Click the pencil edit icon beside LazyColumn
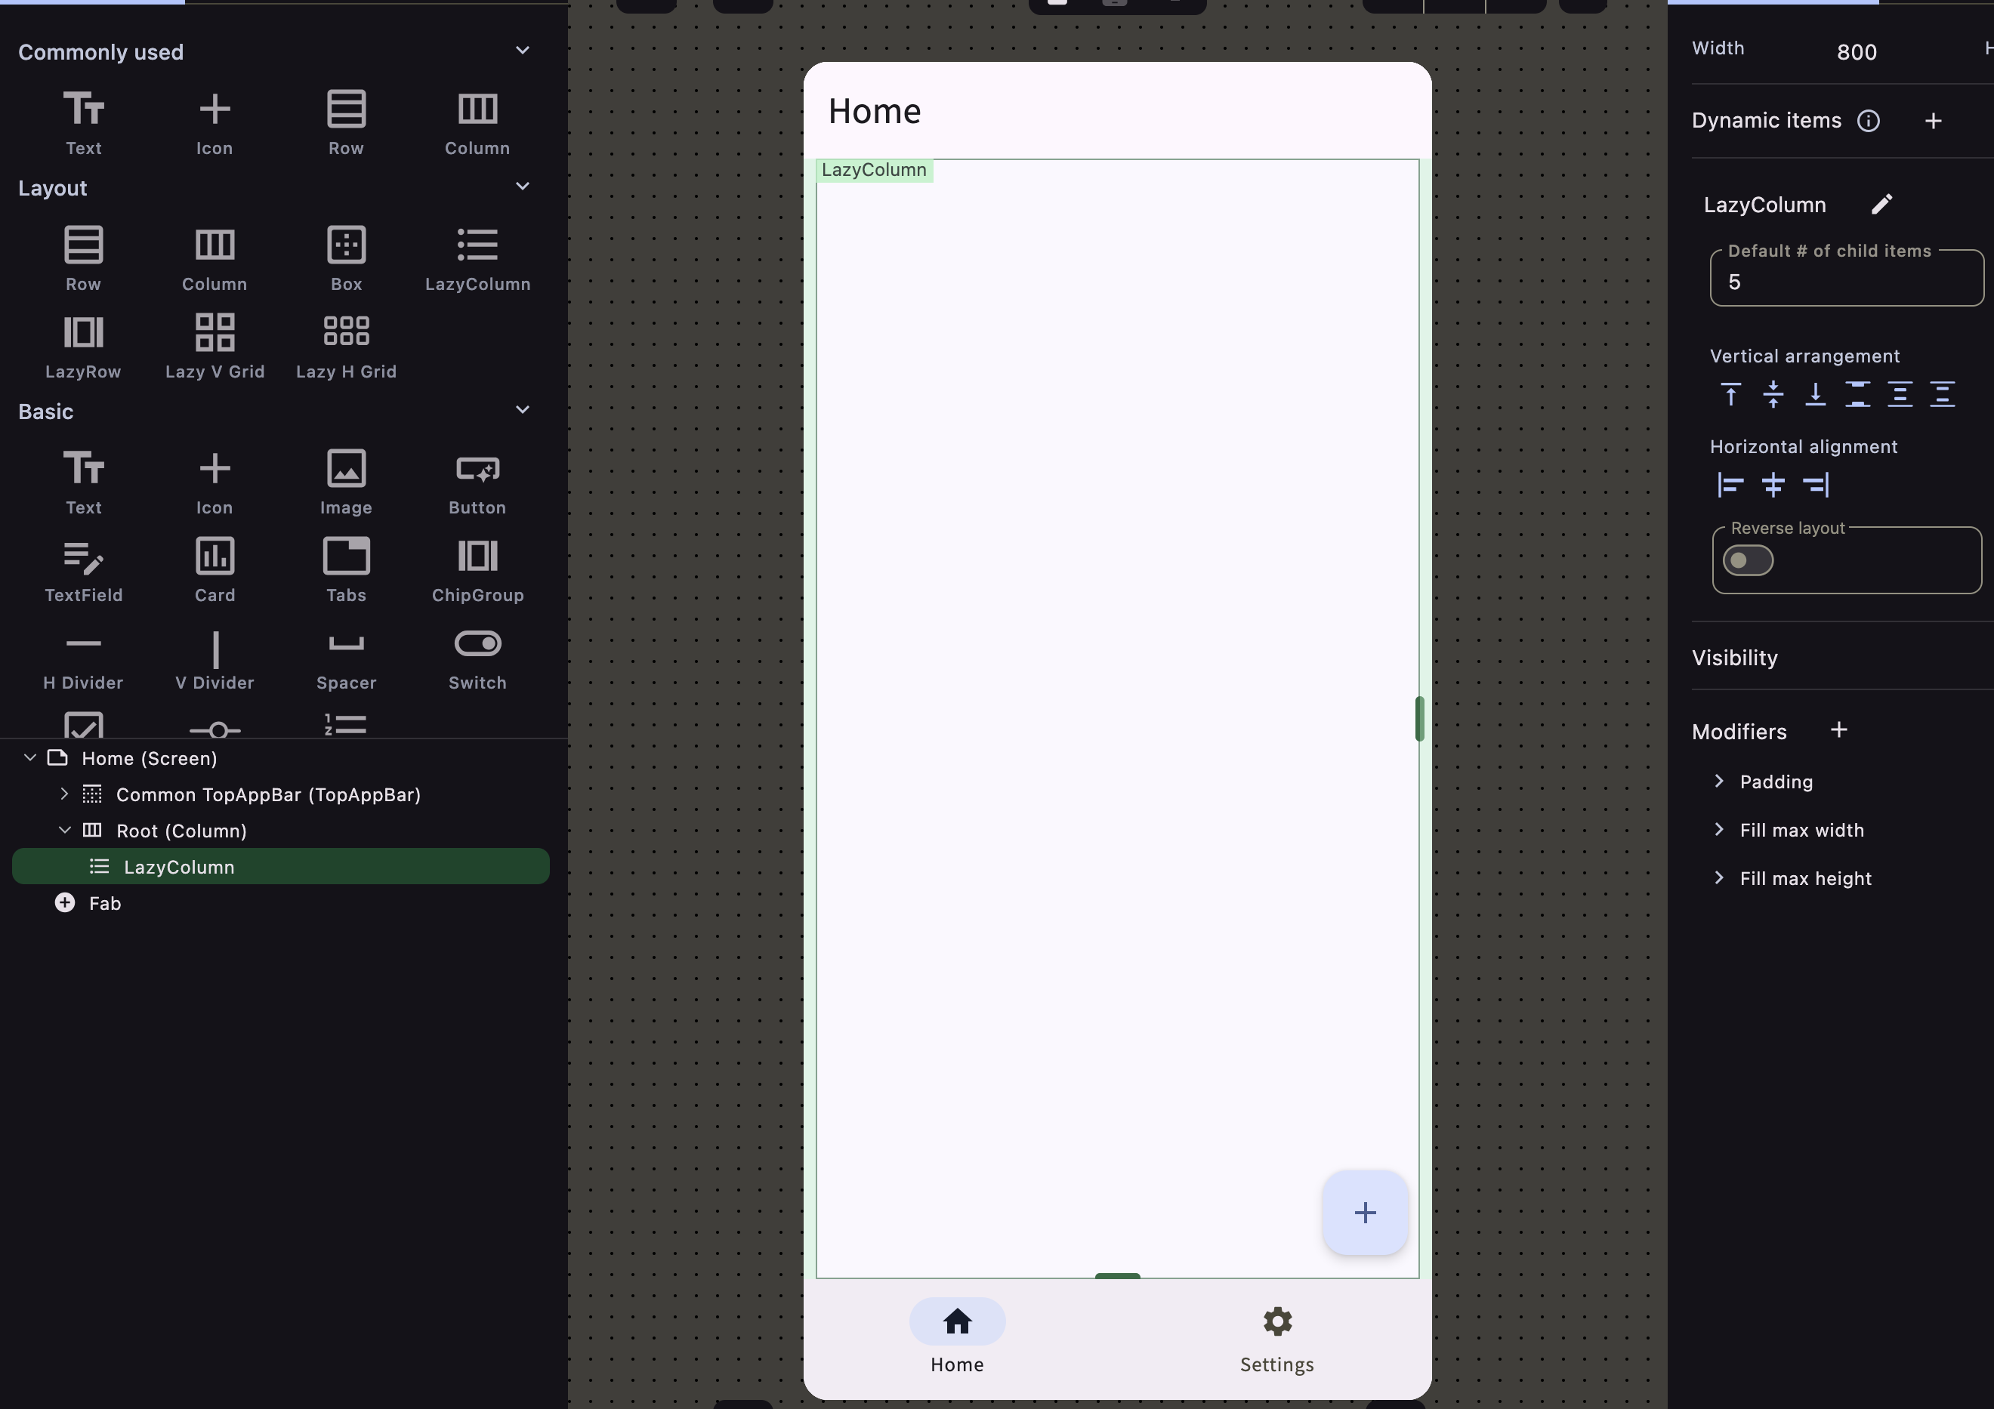Image resolution: width=1994 pixels, height=1409 pixels. [x=1881, y=204]
